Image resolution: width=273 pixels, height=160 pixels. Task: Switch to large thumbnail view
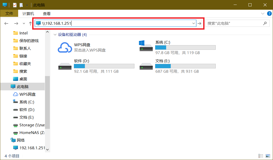pyautogui.click(x=268, y=156)
